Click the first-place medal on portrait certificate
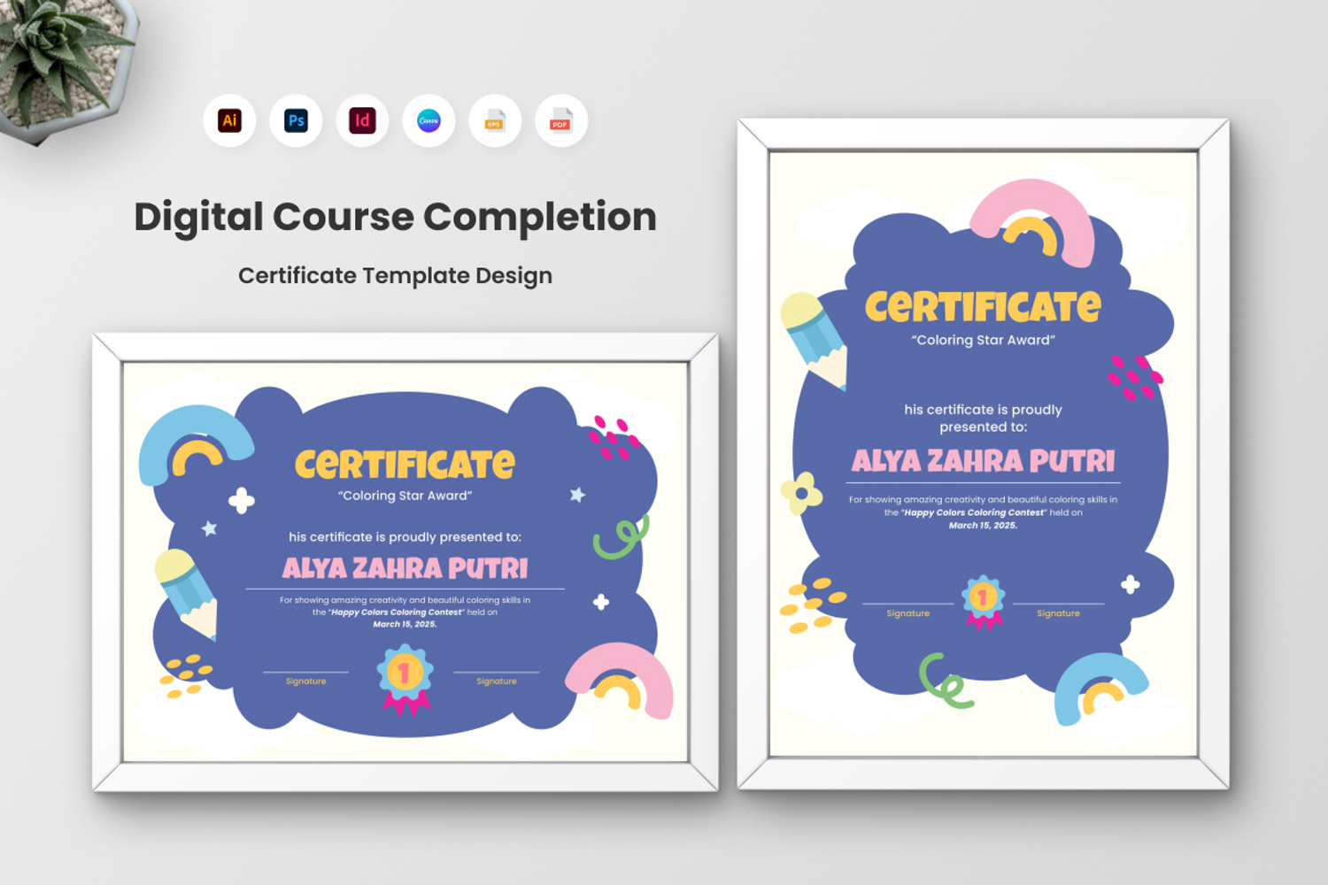Viewport: 1328px width, 885px height. 983,602
